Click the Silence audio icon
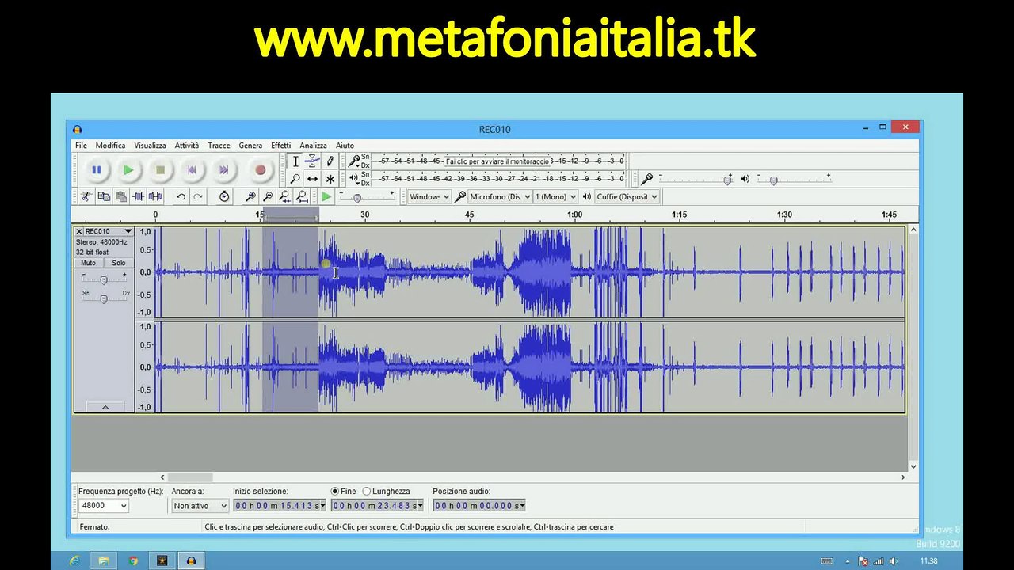 [155, 196]
